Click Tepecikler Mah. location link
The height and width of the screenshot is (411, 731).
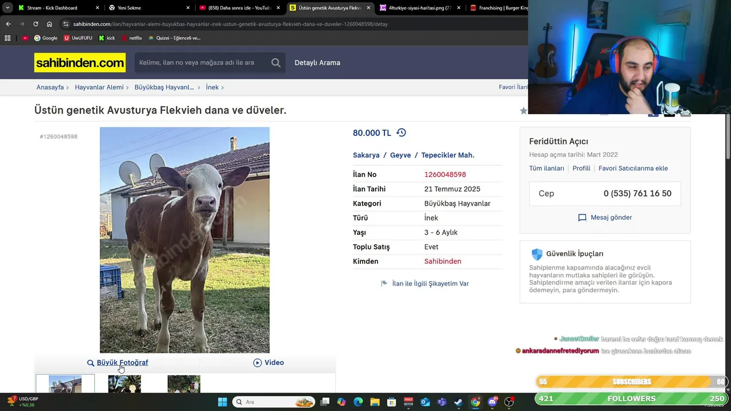click(448, 155)
